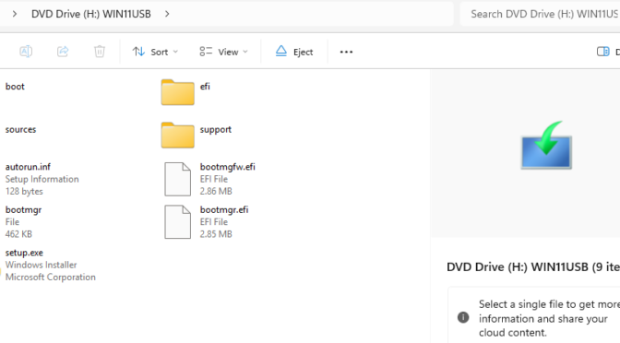
Task: Open the See more ellipsis menu
Action: (346, 52)
